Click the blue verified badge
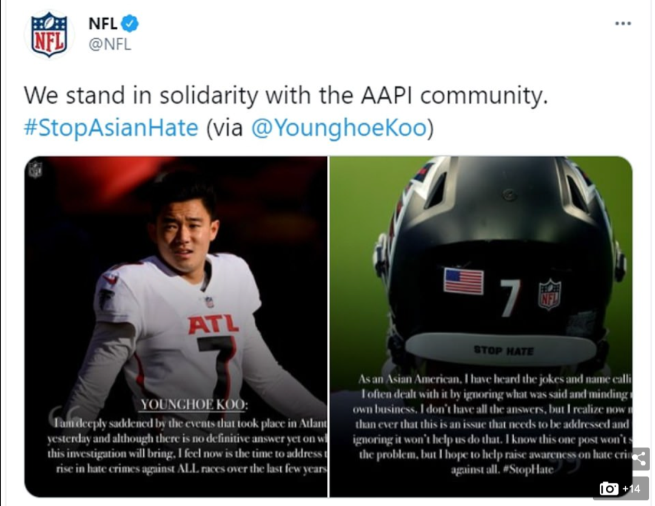 click(130, 24)
